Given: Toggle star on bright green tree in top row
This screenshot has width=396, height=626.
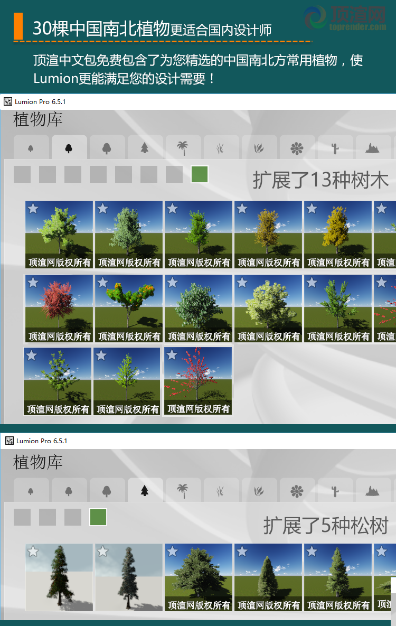Looking at the screenshot, I should tap(173, 208).
